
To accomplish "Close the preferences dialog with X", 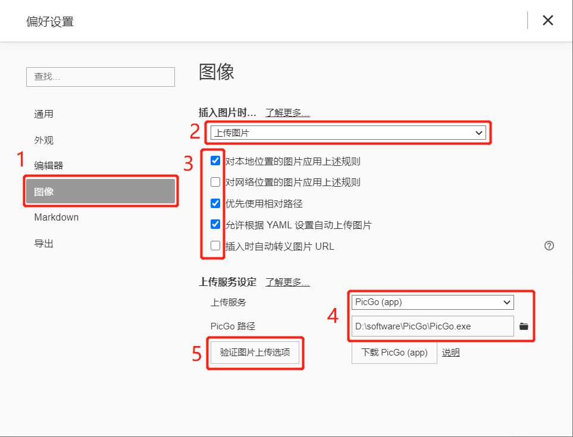I will [x=548, y=20].
